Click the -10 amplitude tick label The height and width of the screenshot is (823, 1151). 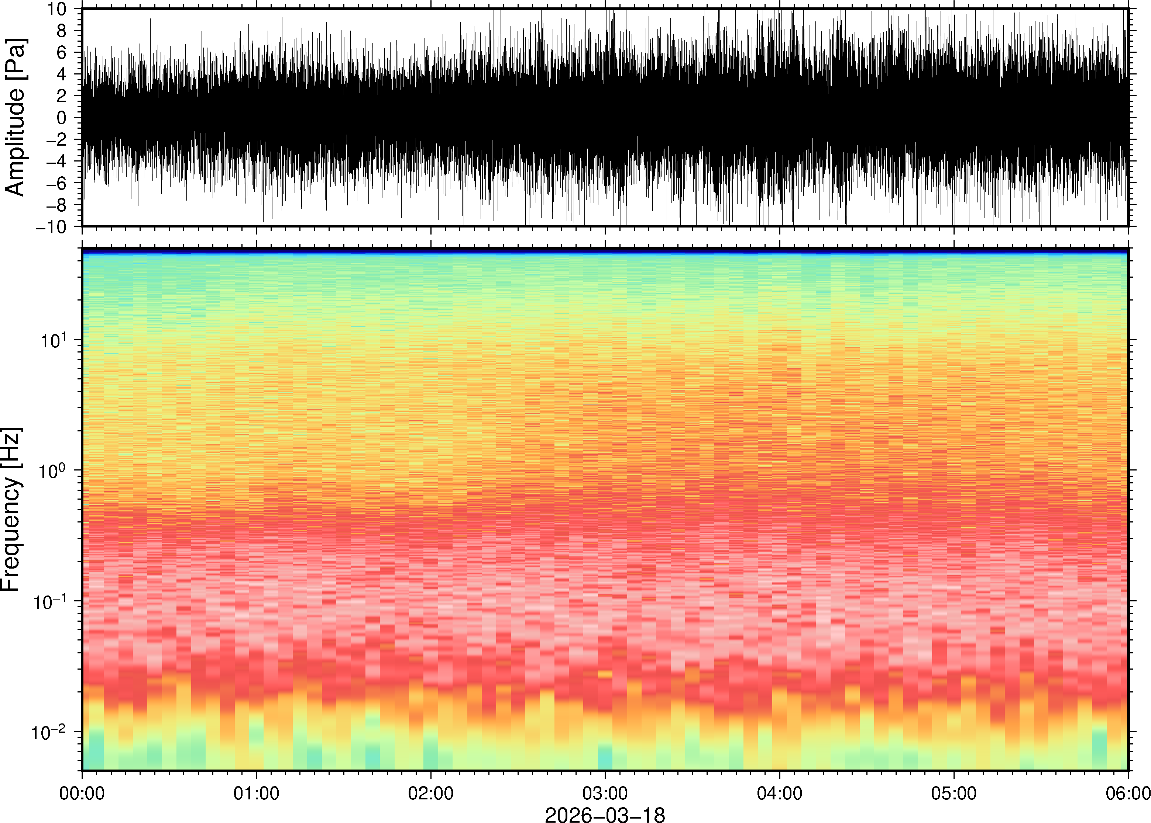pos(52,226)
